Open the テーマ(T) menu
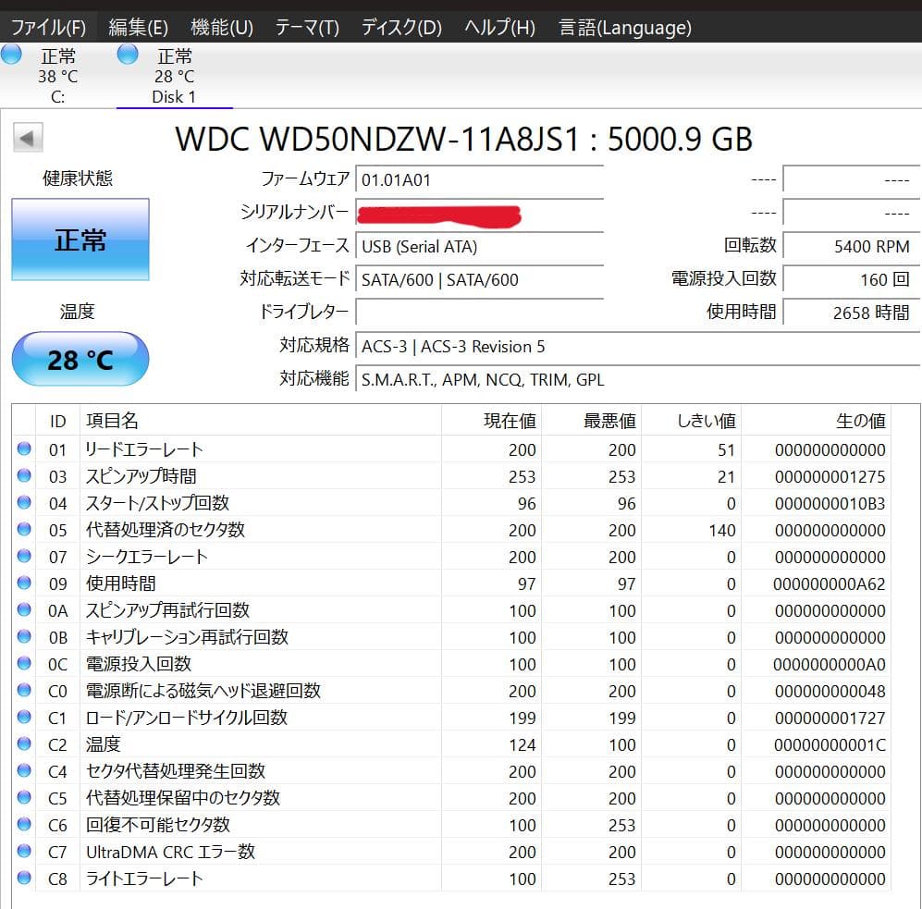This screenshot has height=909, width=922. click(x=307, y=28)
